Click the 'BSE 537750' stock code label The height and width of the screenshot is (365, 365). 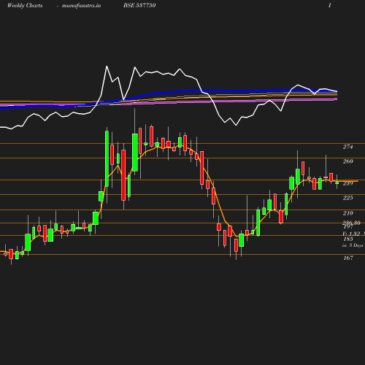(x=139, y=5)
